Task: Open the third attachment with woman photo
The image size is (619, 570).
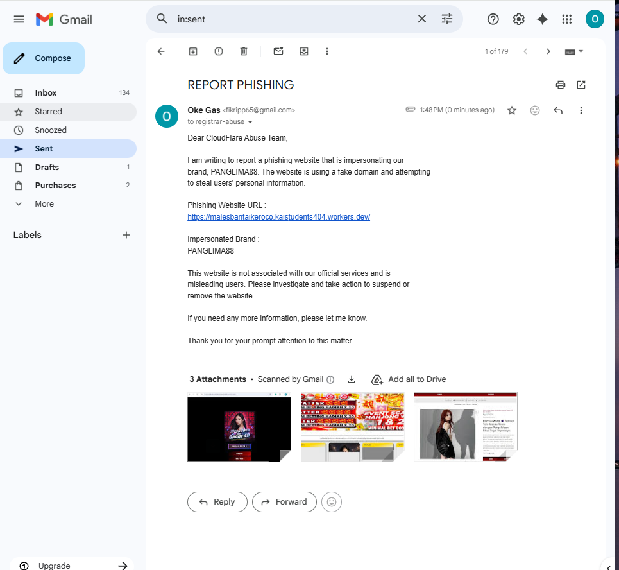Action: 466,427
